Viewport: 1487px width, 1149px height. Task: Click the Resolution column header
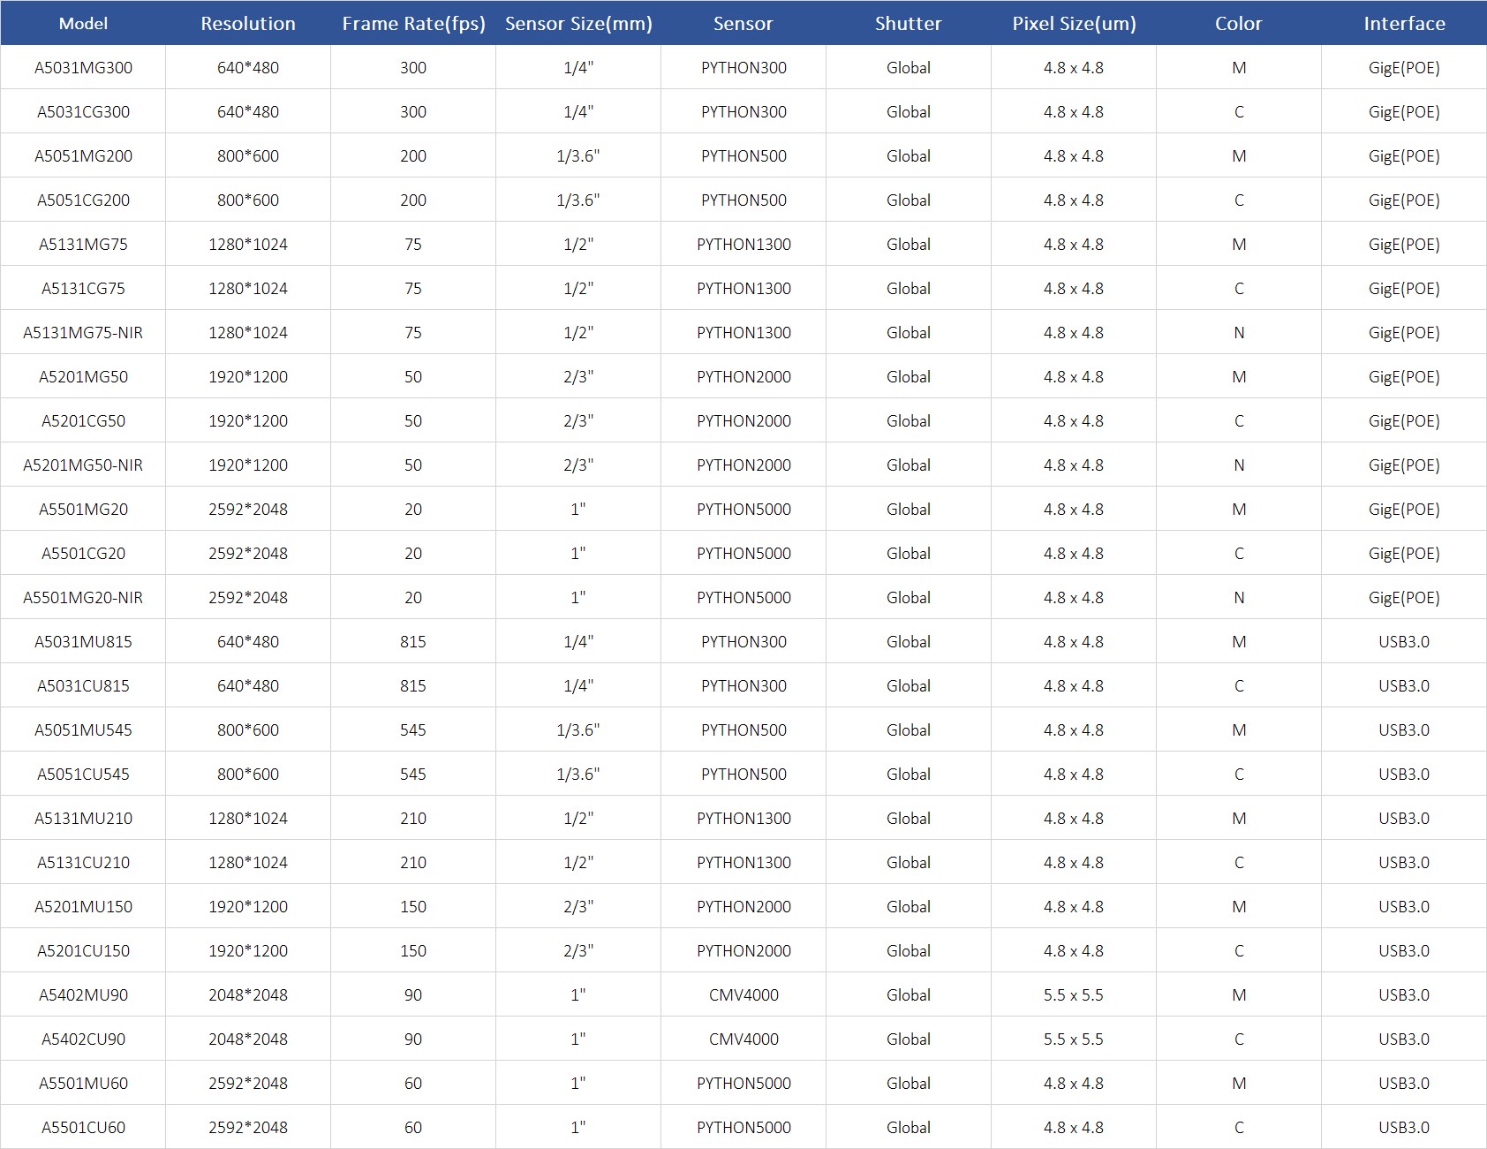pos(248,24)
